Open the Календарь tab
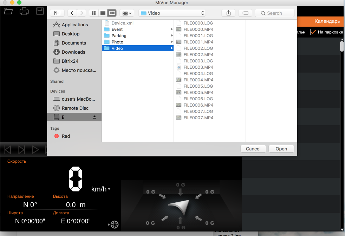Viewport: 345px width, 236px height. [x=327, y=21]
